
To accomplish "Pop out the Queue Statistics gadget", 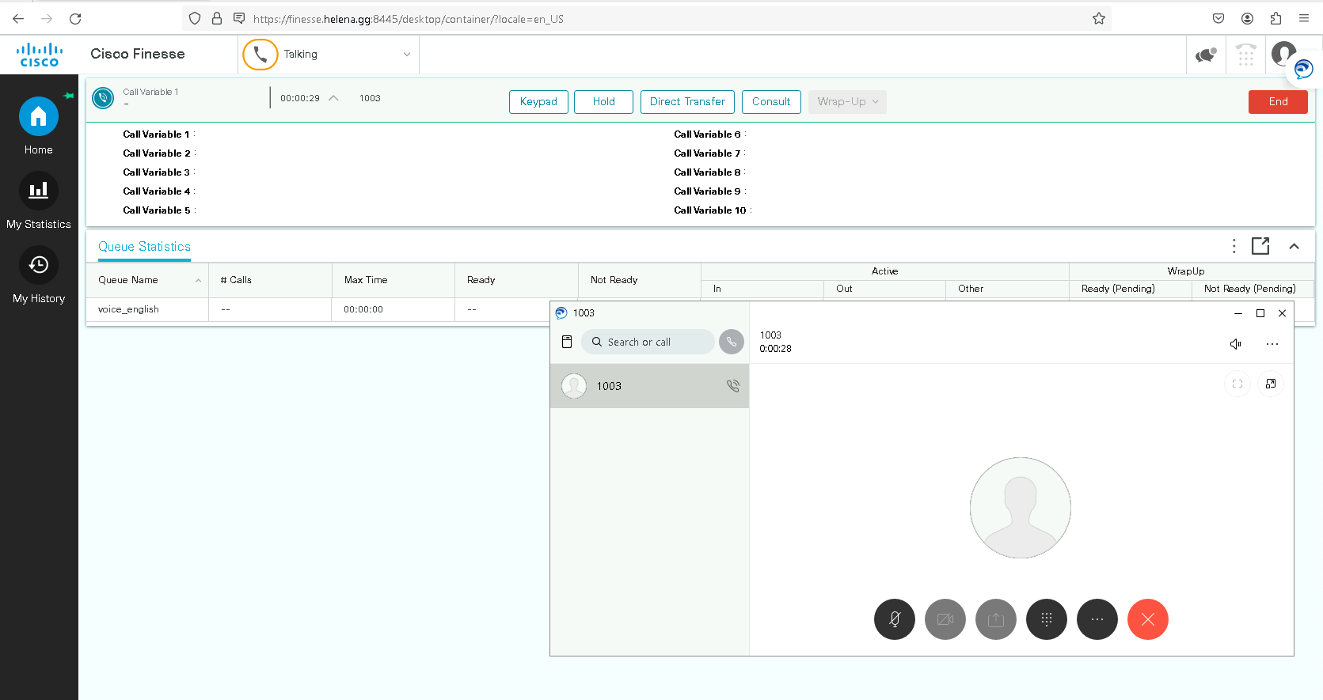I will pos(1260,246).
